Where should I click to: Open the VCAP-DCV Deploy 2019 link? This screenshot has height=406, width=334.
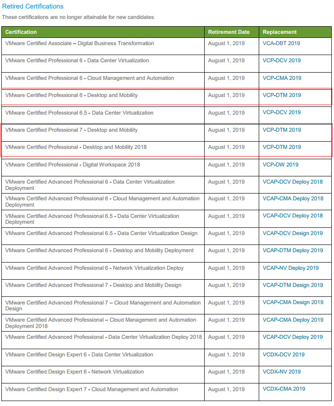293,337
